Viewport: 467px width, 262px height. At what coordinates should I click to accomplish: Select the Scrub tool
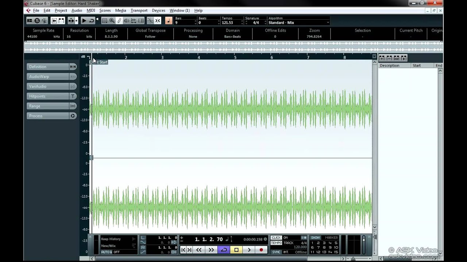click(x=134, y=21)
